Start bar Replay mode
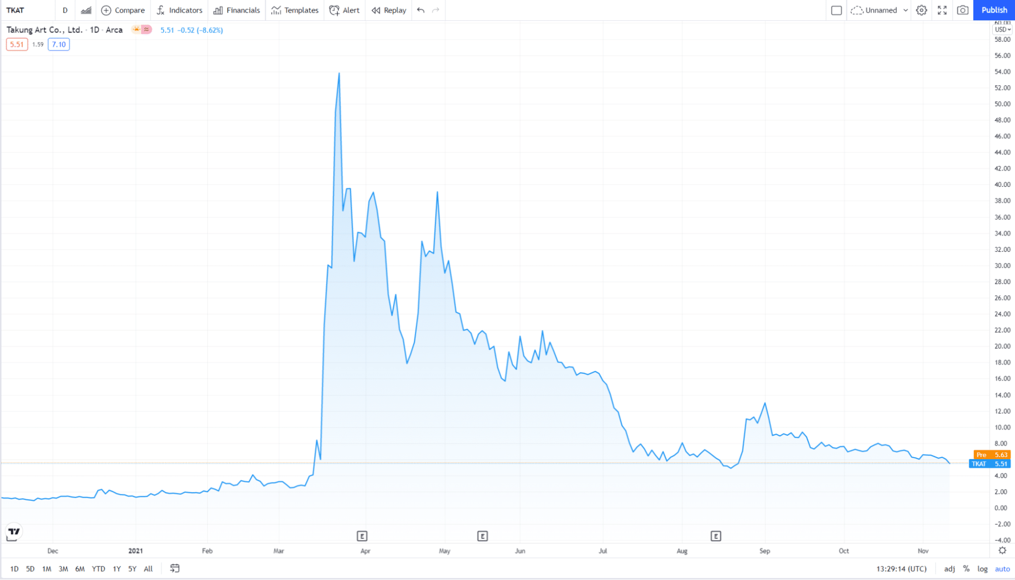This screenshot has height=580, width=1015. [x=389, y=10]
